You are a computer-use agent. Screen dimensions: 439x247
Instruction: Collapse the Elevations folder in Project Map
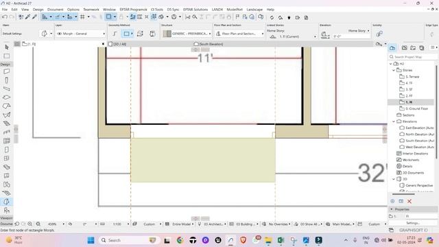point(394,121)
